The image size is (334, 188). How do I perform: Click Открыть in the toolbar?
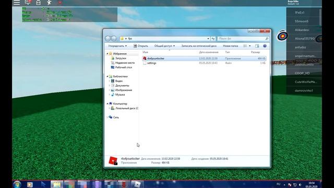(141, 46)
